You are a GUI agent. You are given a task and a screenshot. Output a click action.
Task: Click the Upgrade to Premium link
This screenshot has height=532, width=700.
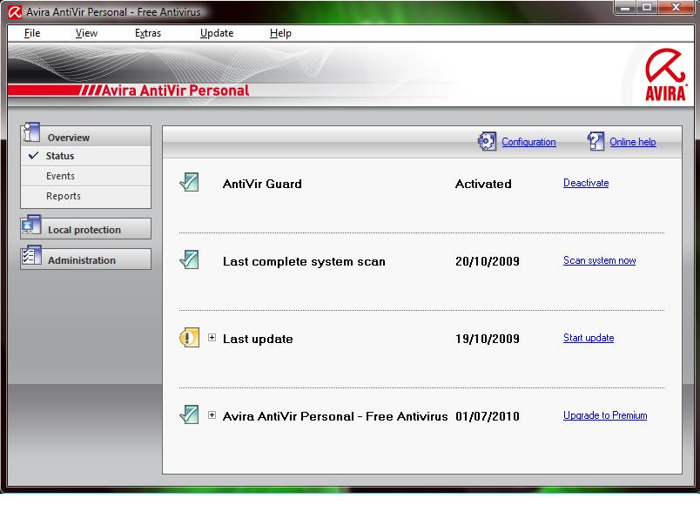pos(605,415)
